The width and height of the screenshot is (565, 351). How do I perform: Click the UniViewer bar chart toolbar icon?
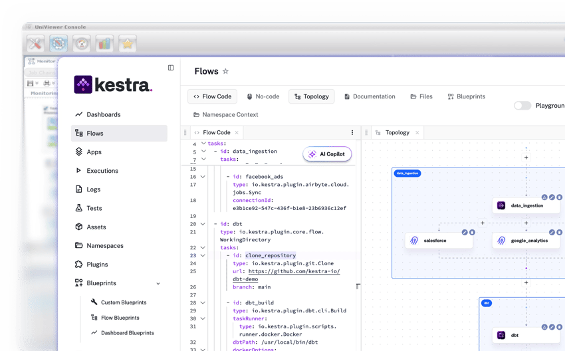coord(104,44)
